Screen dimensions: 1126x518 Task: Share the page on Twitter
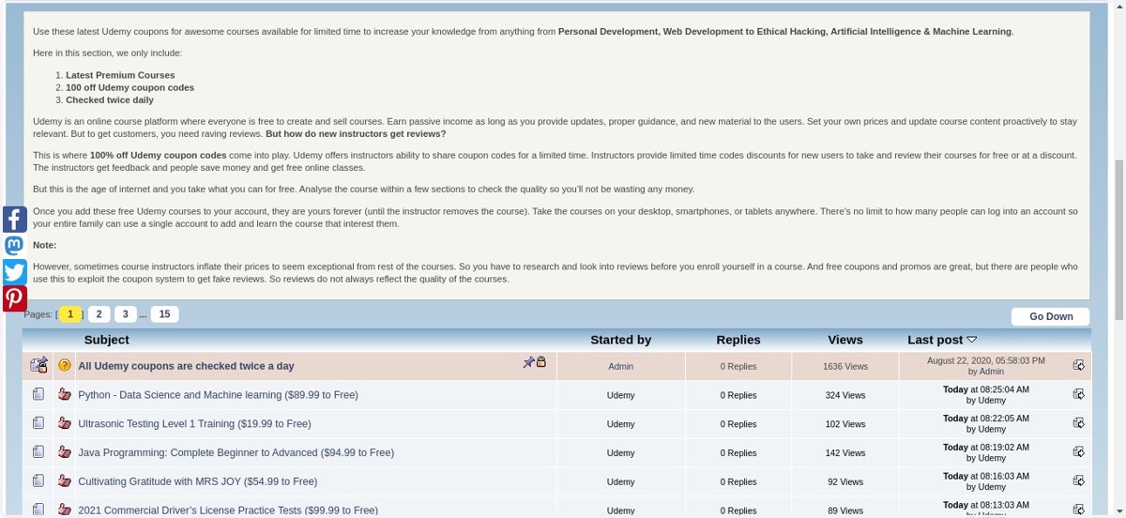click(x=14, y=272)
